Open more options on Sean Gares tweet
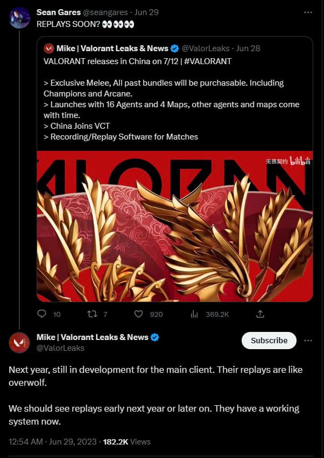The height and width of the screenshot is (458, 324). click(308, 12)
